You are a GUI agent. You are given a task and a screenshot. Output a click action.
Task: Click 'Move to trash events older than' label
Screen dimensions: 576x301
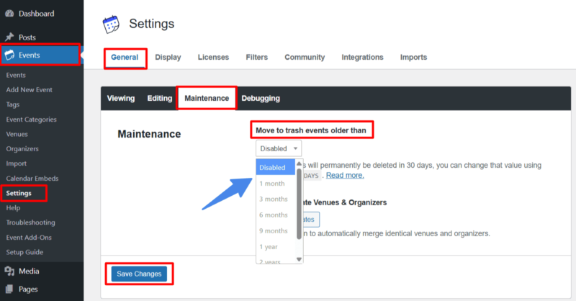point(311,130)
